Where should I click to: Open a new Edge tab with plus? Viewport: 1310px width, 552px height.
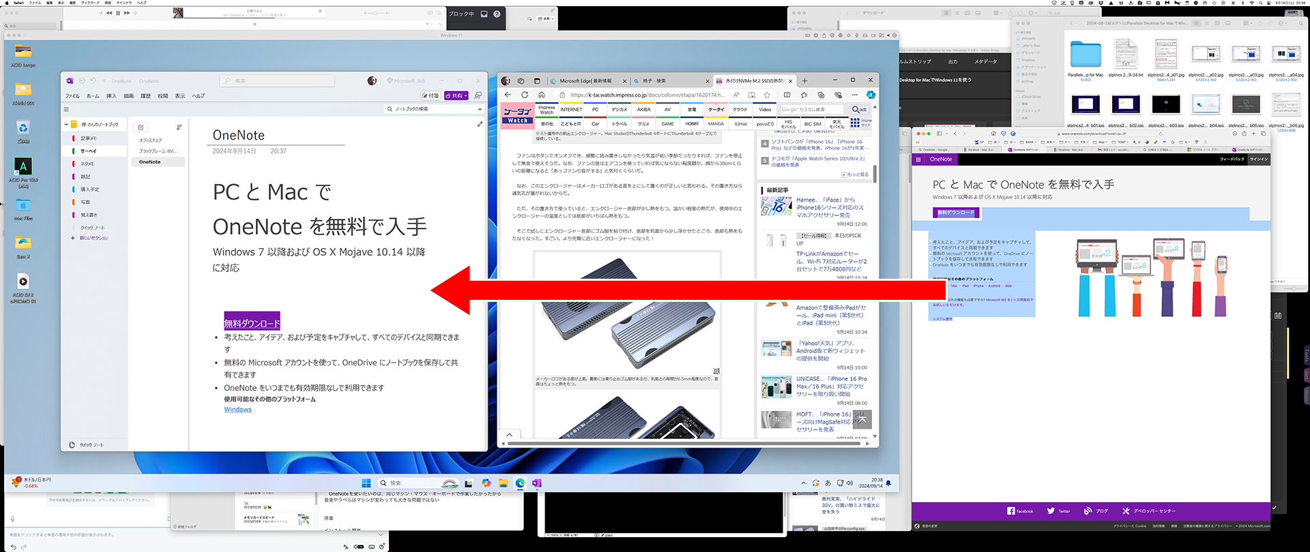(x=805, y=80)
